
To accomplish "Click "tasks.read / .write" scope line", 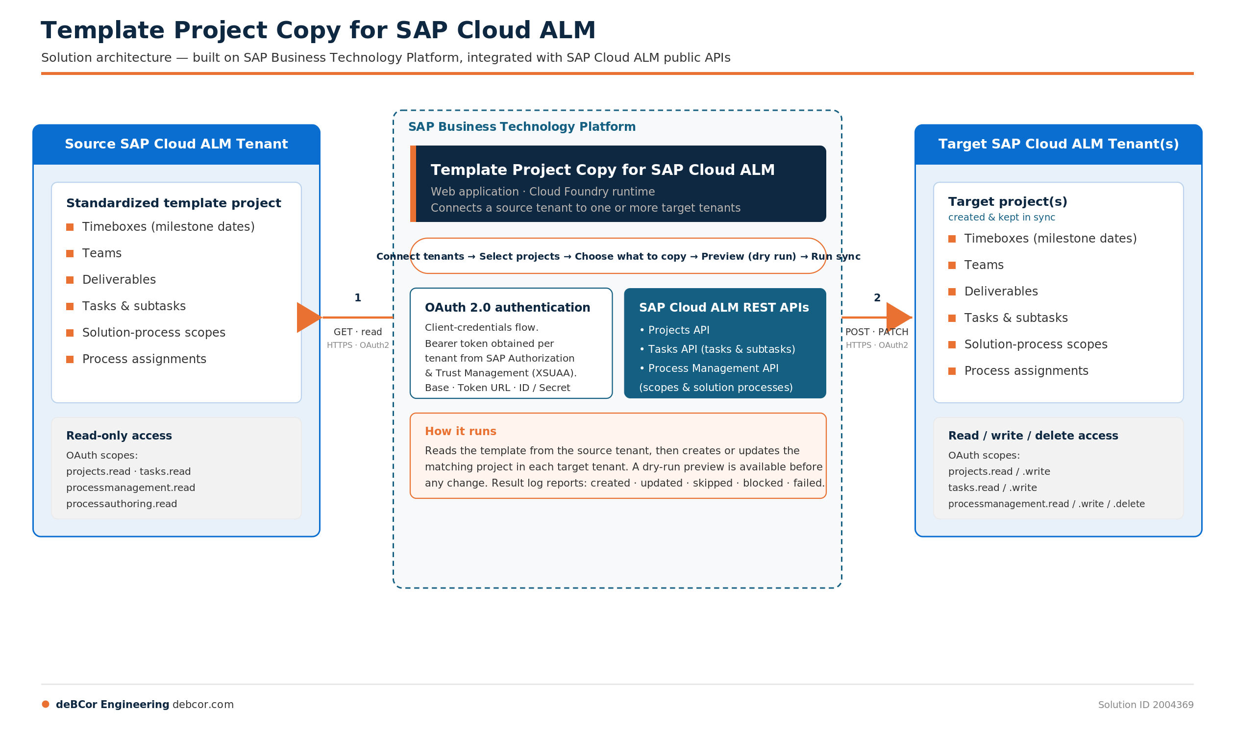I will point(992,488).
